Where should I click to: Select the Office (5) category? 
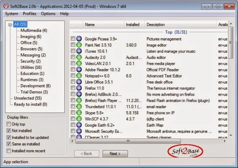tap(29, 43)
